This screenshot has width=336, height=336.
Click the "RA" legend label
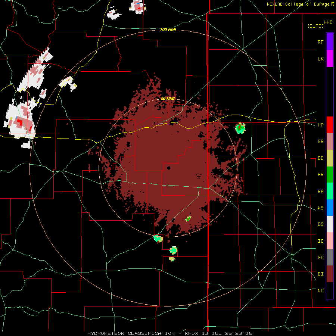(320, 192)
